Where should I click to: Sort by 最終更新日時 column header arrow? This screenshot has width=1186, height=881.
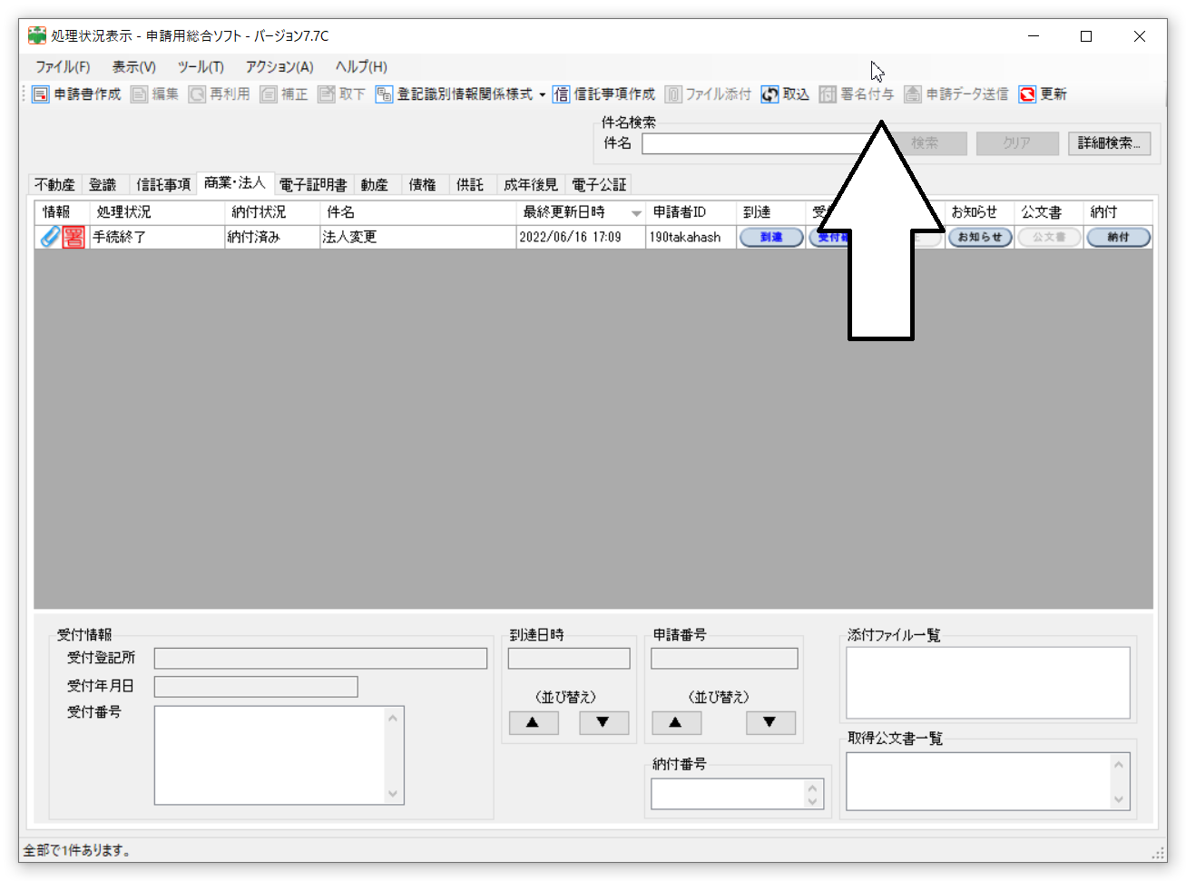click(x=636, y=213)
